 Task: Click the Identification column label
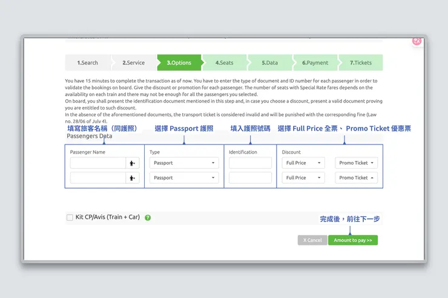coord(243,152)
